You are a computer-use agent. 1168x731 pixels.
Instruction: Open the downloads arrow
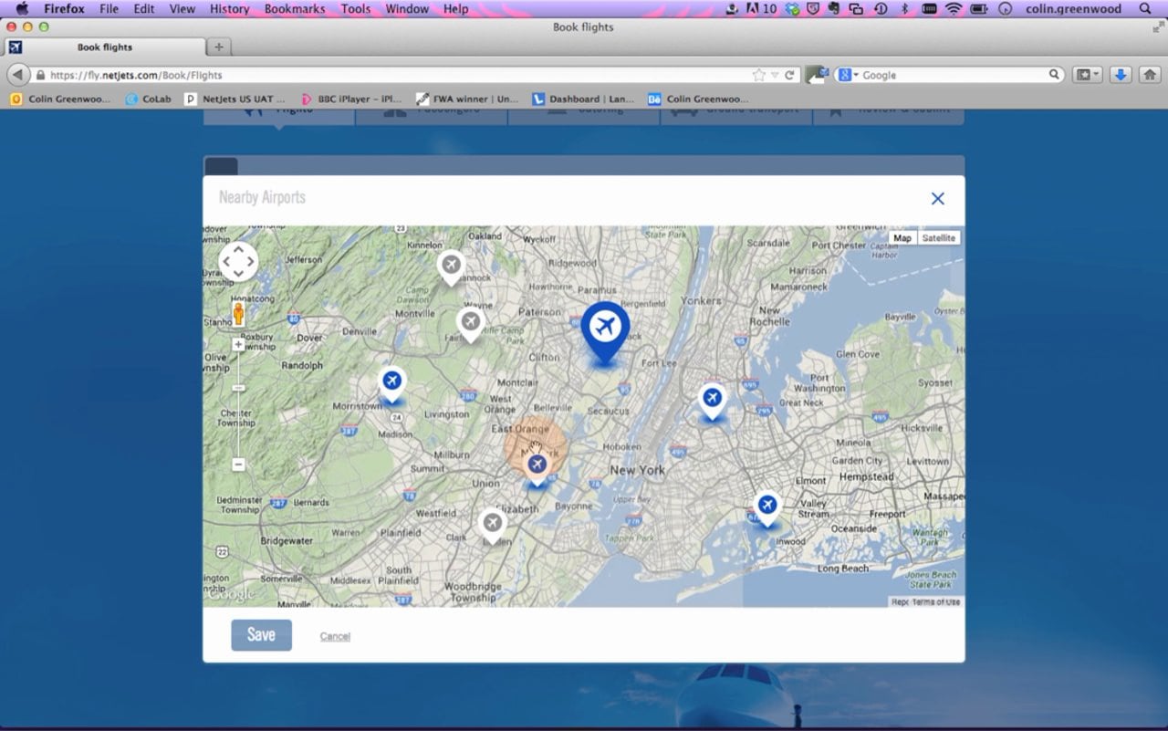click(1121, 75)
